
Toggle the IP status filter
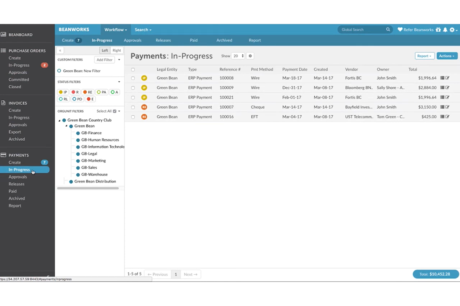pyautogui.click(x=63, y=92)
